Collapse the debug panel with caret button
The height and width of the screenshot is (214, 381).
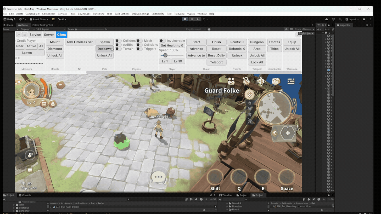(19, 35)
